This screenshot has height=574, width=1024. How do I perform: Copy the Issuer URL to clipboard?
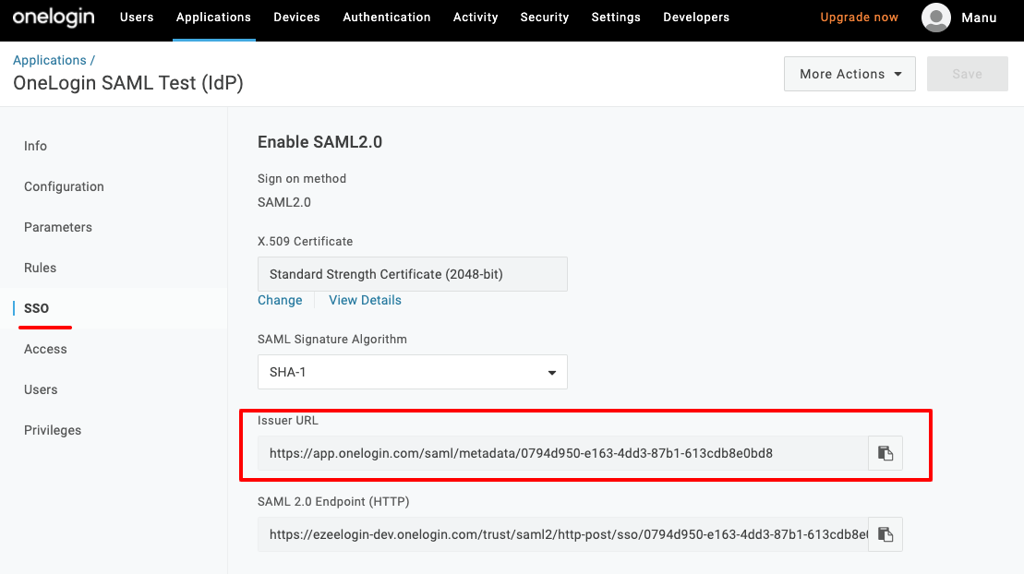pos(885,453)
